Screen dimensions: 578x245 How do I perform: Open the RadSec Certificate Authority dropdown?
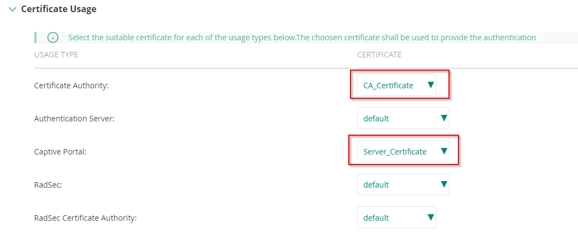coord(396,218)
